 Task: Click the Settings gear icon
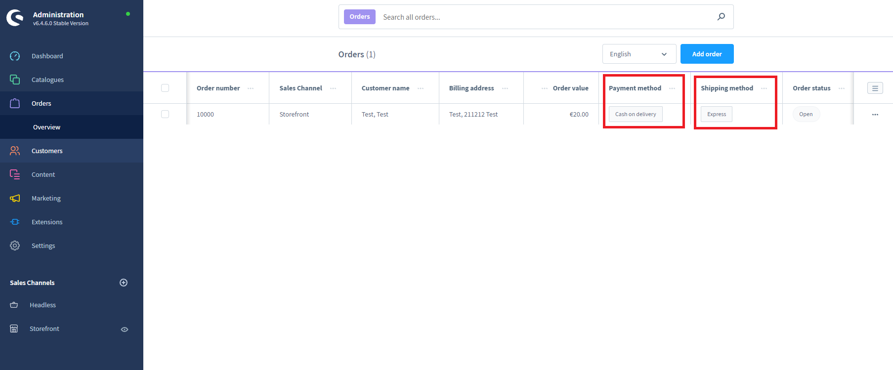(x=15, y=246)
